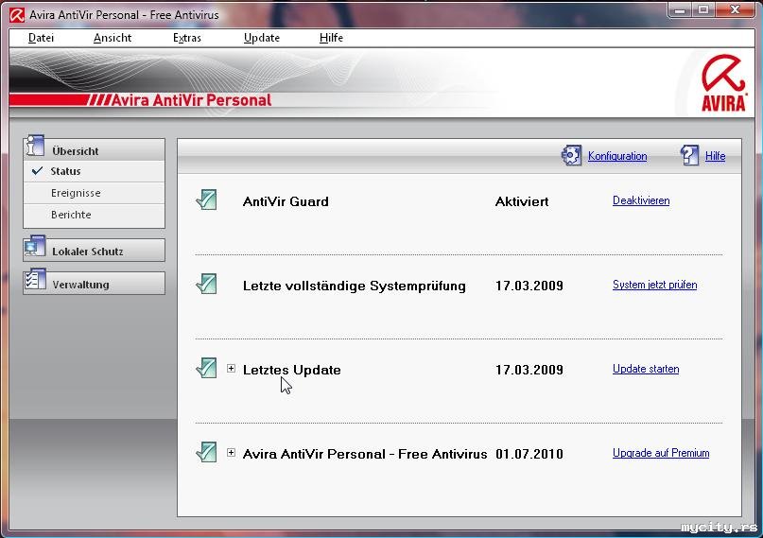This screenshot has height=538, width=763.
Task: Click the Lokaler Schutz monitor icon
Action: (x=35, y=246)
